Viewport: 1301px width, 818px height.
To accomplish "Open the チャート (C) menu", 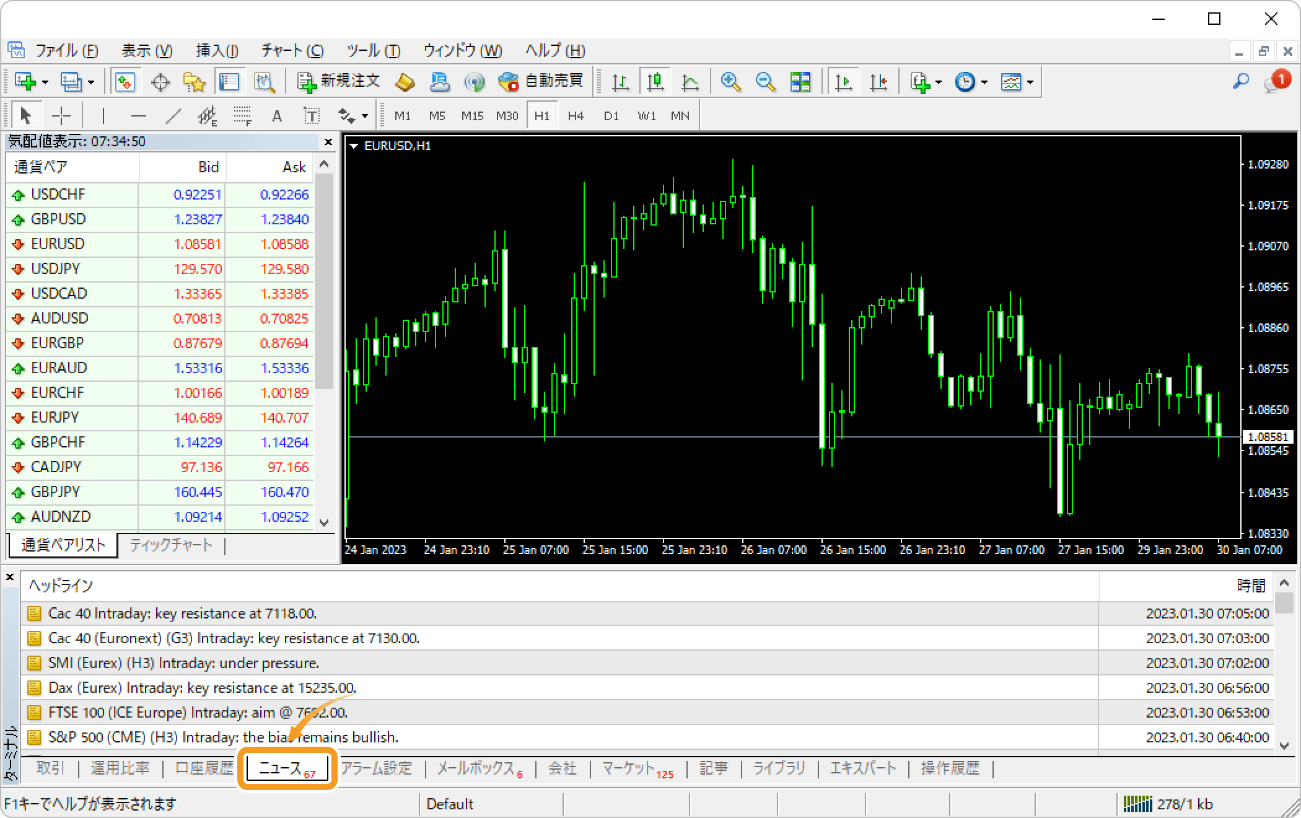I will pyautogui.click(x=292, y=51).
